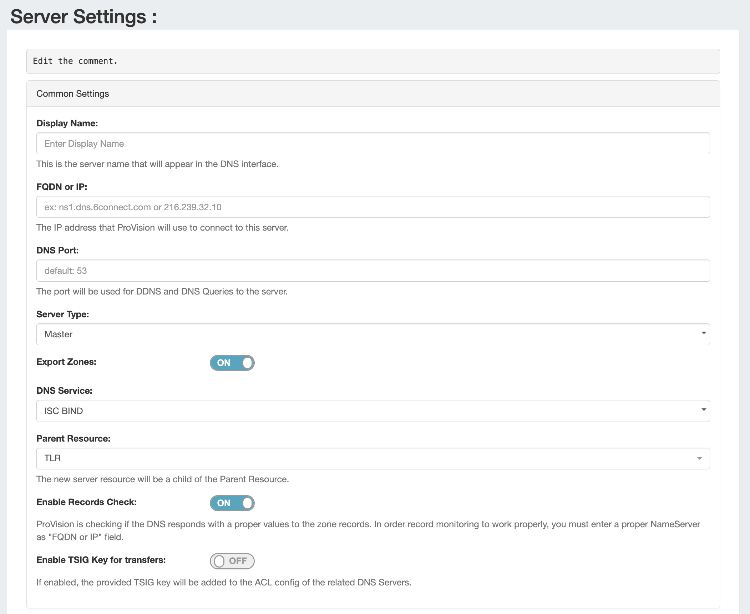Image resolution: width=750 pixels, height=614 pixels.
Task: Click the Server Settings page heading
Action: point(83,16)
